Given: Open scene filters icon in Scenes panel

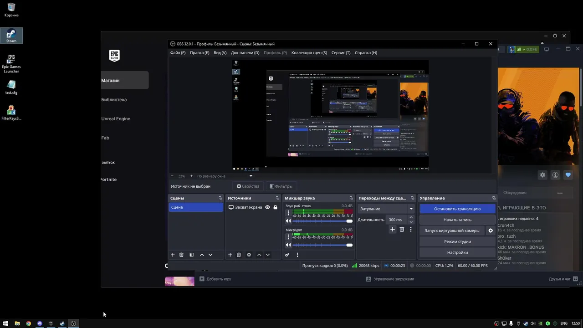Looking at the screenshot, I should tap(192, 255).
